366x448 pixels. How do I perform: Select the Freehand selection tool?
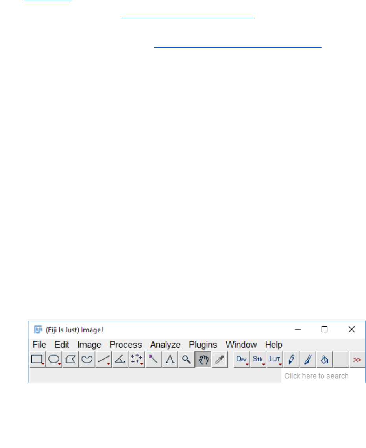pyautogui.click(x=87, y=360)
